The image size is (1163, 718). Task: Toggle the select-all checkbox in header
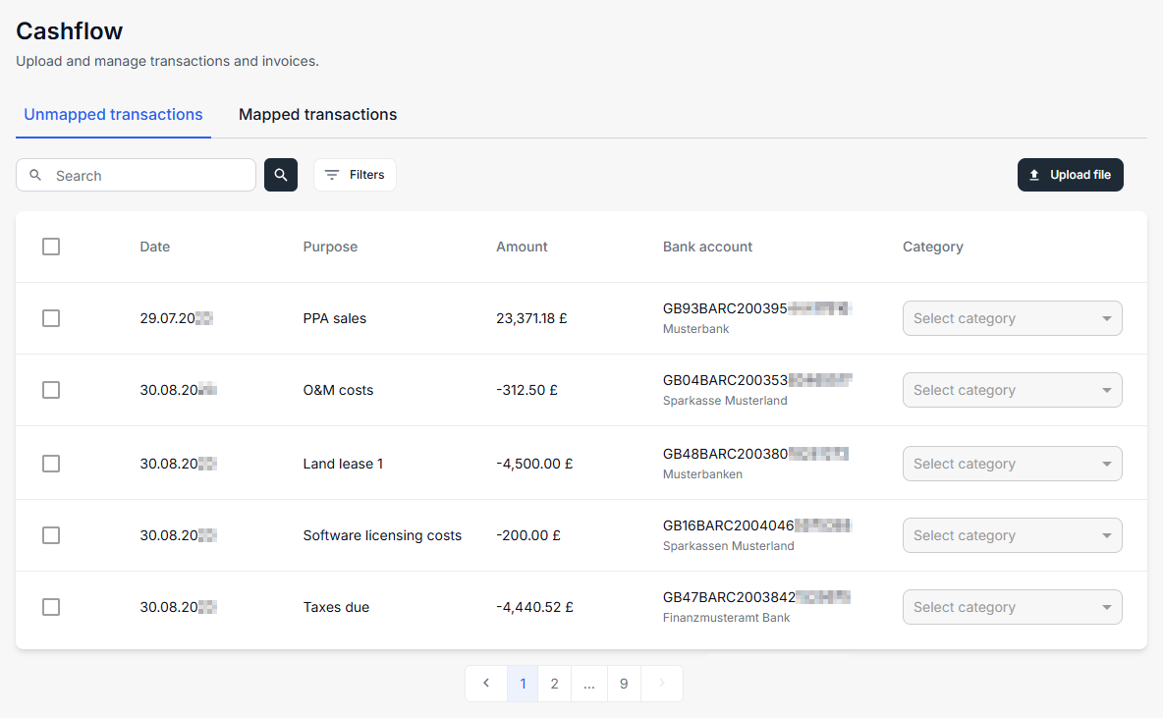point(51,247)
